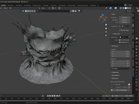This screenshot has height=104, width=139.
Task: Open the Render properties tab
Action: 136,46
